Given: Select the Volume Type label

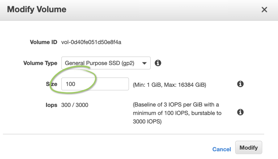Looking at the screenshot, I should click(40, 63).
